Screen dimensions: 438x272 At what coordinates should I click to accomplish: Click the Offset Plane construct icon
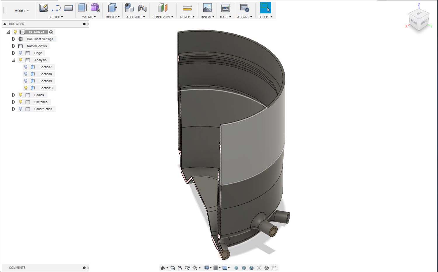(x=163, y=8)
